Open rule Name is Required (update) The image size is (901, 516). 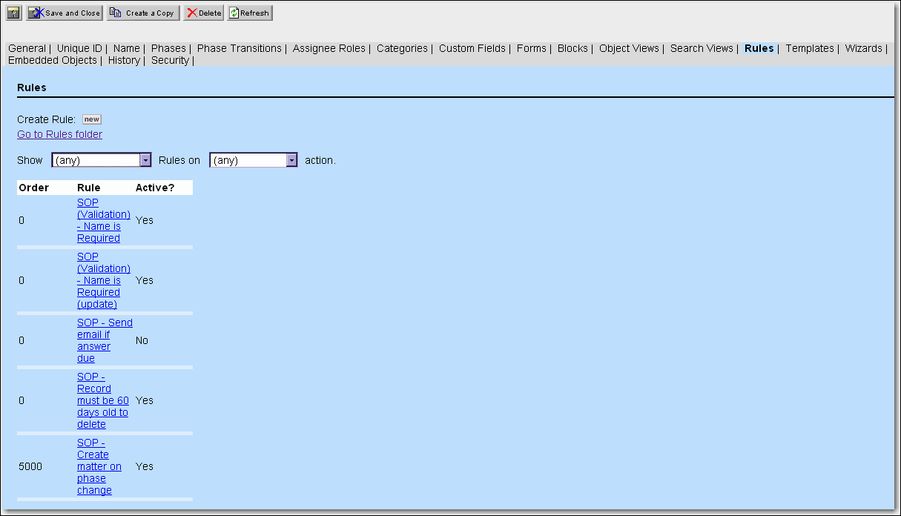click(104, 280)
